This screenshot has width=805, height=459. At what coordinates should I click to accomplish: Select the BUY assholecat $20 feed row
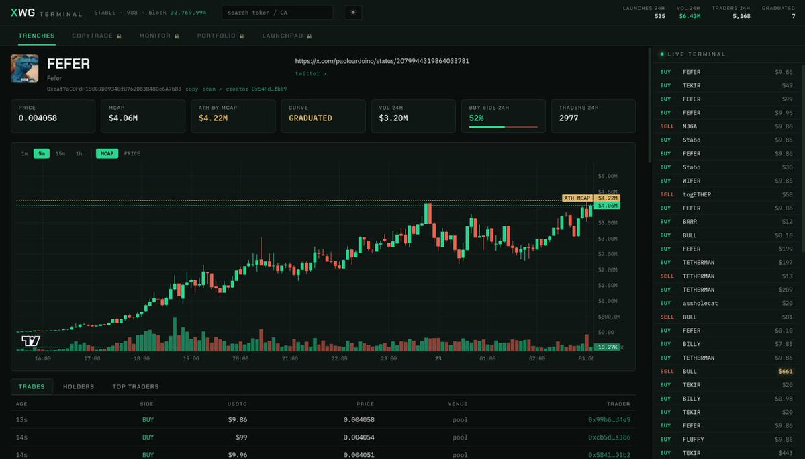(726, 303)
